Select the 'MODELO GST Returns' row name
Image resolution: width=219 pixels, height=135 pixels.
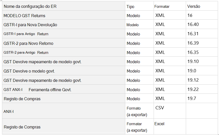(24, 16)
